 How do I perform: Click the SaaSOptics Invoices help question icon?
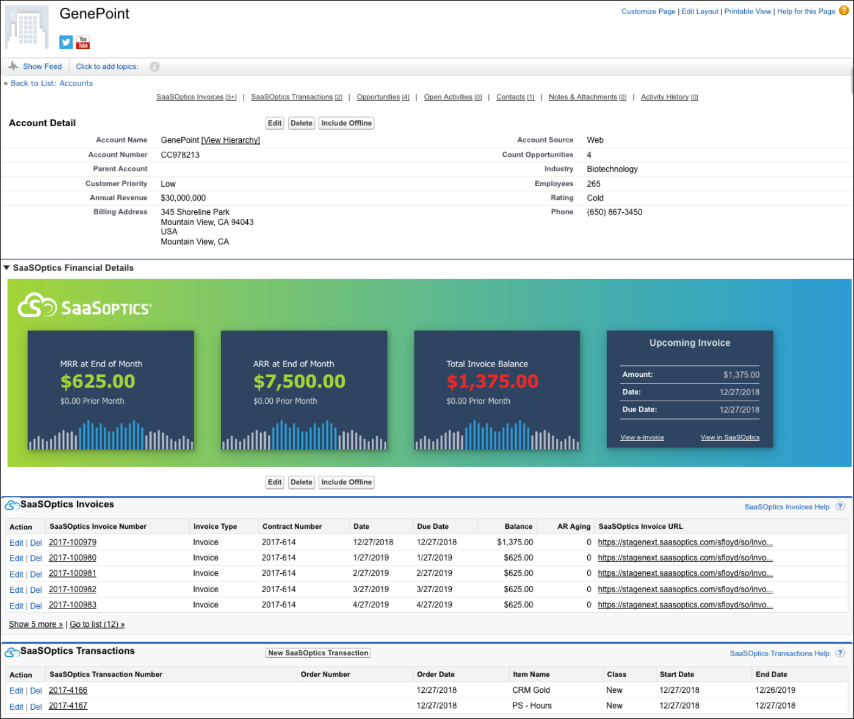(x=840, y=506)
